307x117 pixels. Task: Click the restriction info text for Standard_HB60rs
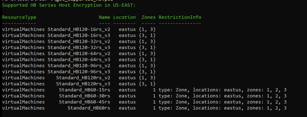[x=223, y=108]
